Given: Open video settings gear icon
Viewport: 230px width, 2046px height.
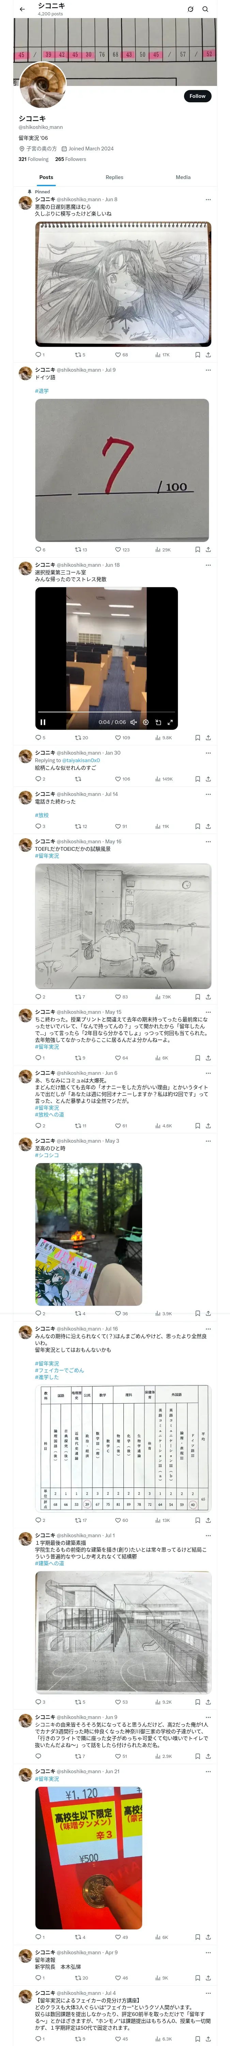Looking at the screenshot, I should [x=145, y=722].
